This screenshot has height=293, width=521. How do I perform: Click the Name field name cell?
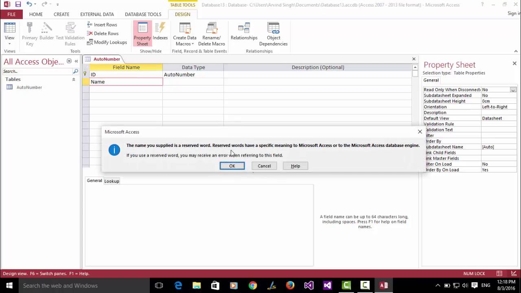(x=126, y=82)
